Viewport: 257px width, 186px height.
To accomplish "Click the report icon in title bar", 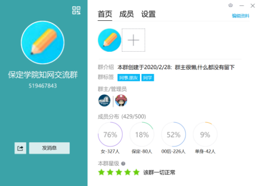I will click(x=230, y=5).
